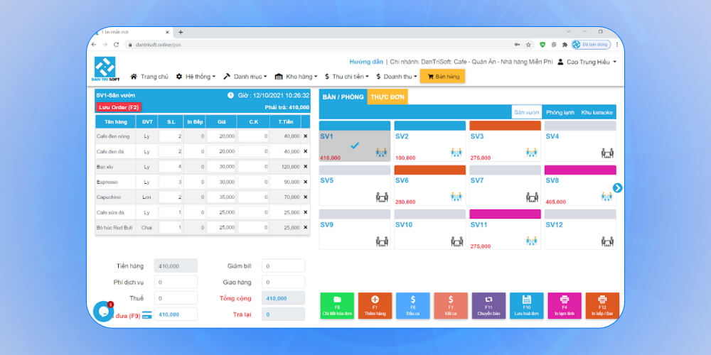Remove the Espresso row with its X icon
Viewport: 711px width, 355px height.
pos(306,182)
